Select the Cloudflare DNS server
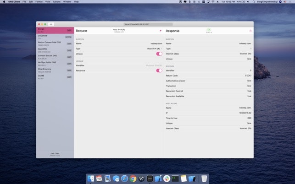This screenshot has width=295, height=184. pyautogui.click(x=55, y=37)
